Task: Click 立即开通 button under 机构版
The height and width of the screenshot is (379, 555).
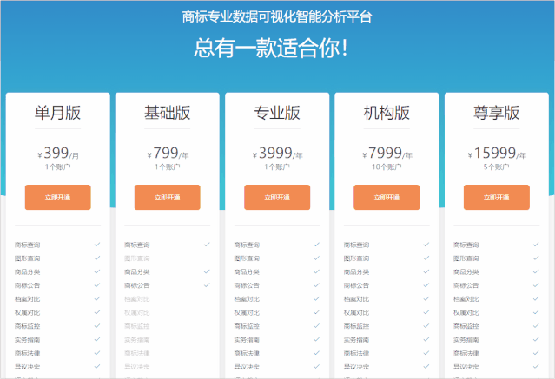Action: (387, 197)
